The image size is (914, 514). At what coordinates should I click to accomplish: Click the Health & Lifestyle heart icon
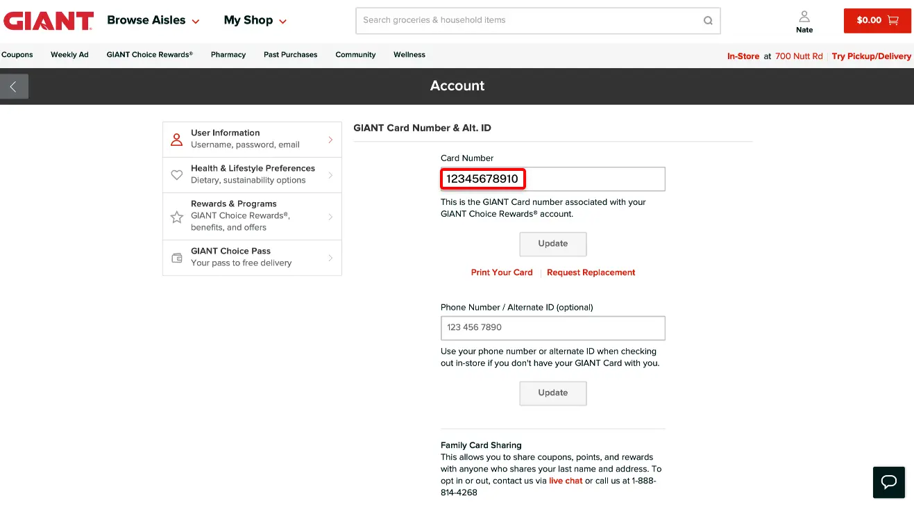pyautogui.click(x=177, y=175)
